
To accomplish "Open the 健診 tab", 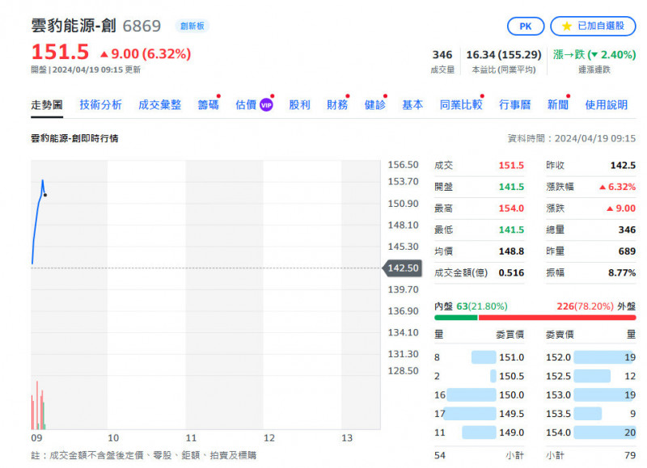I will click(x=374, y=105).
